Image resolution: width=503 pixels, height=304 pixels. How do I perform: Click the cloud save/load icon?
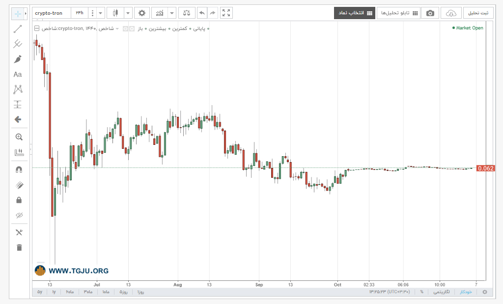coord(451,13)
